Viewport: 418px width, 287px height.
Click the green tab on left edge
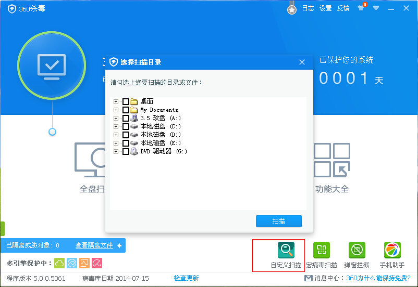pyautogui.click(x=3, y=229)
